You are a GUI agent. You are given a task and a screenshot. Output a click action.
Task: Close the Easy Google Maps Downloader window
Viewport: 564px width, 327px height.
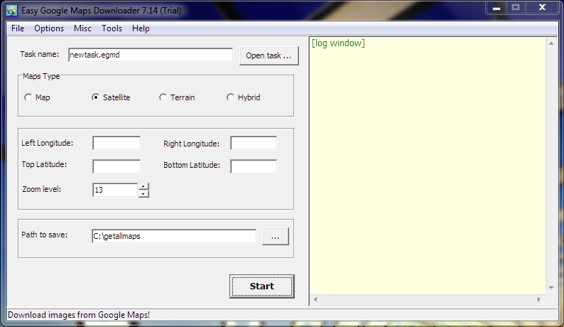pyautogui.click(x=543, y=8)
